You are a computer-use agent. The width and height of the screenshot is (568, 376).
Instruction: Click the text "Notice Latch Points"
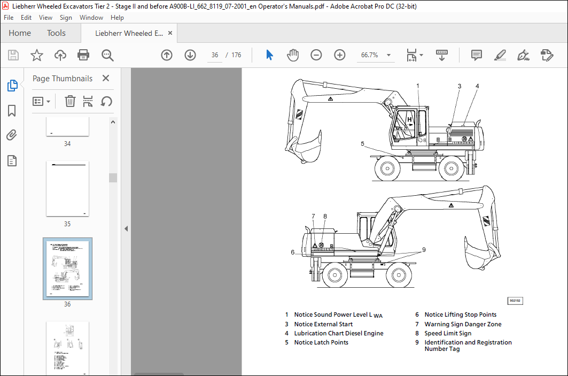pyautogui.click(x=321, y=342)
